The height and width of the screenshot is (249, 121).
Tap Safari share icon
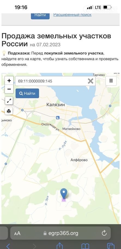tap(60, 246)
